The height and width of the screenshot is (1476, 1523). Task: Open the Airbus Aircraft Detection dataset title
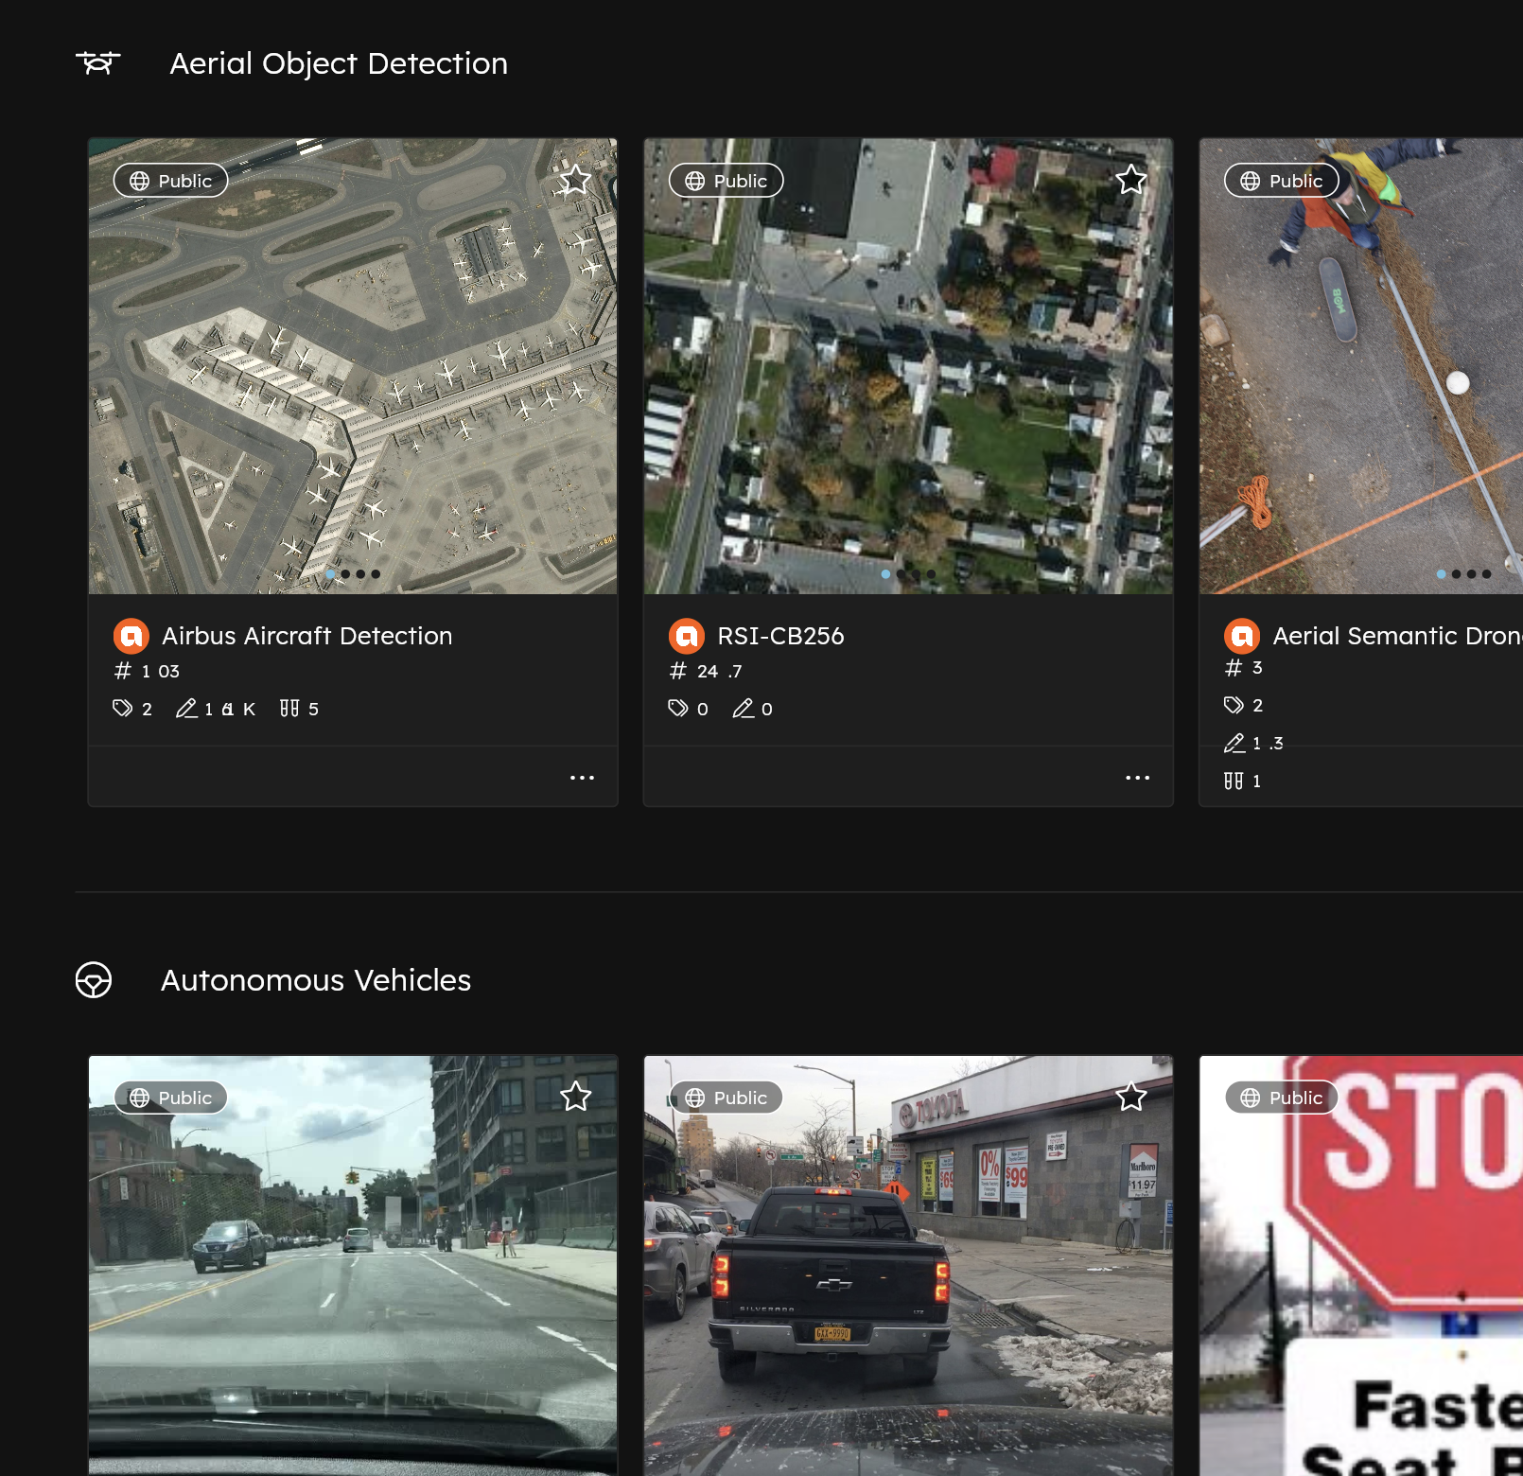pyautogui.click(x=306, y=636)
